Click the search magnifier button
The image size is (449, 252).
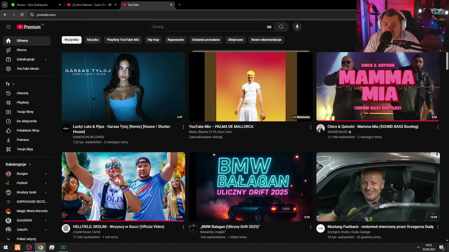(x=281, y=27)
